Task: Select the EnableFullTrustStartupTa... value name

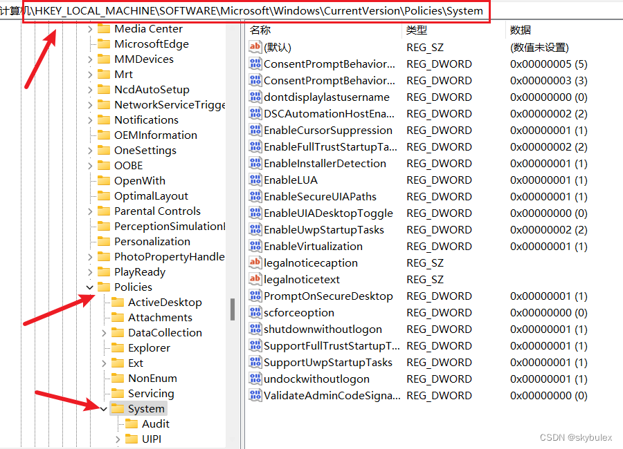Action: click(x=330, y=146)
